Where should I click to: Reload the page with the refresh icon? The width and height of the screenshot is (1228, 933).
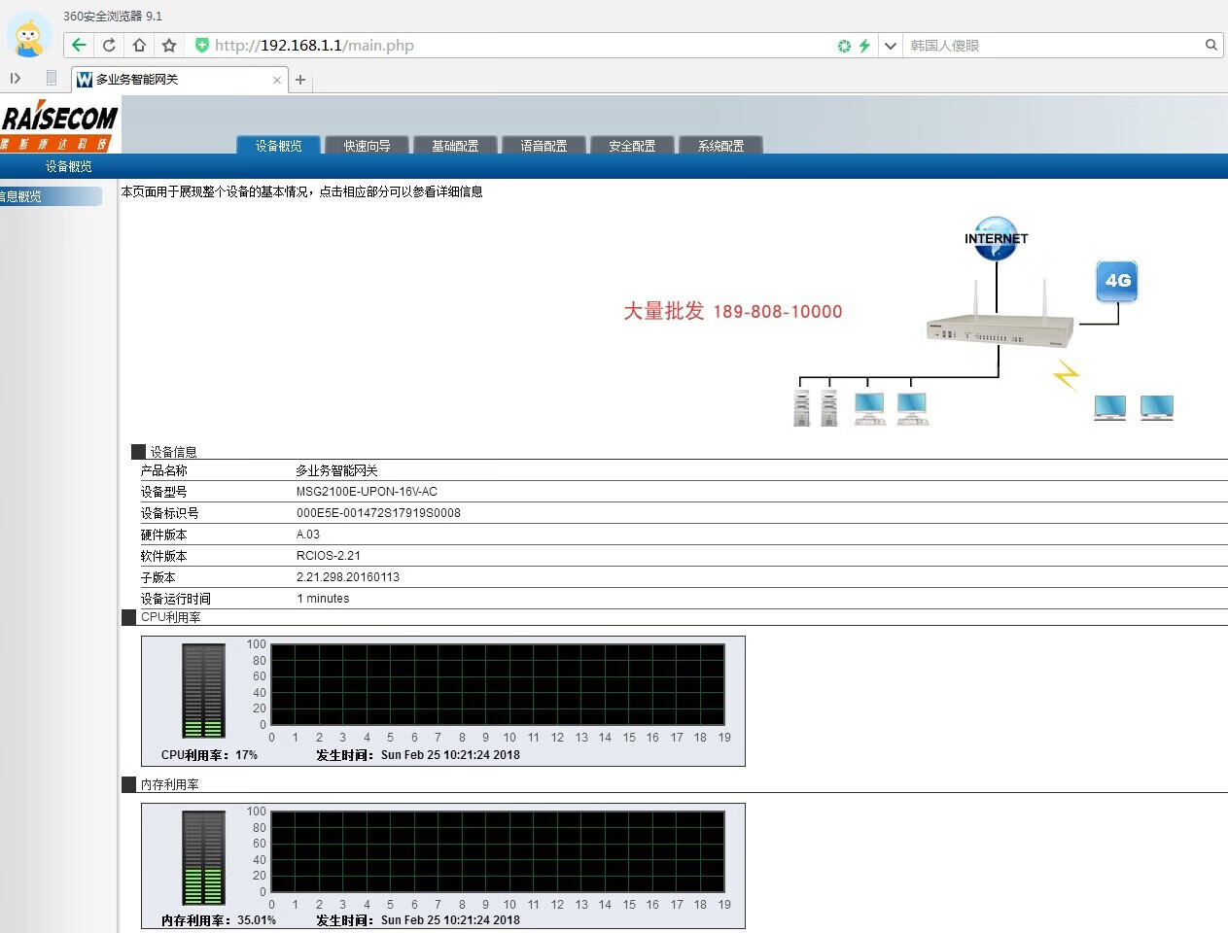pos(109,45)
